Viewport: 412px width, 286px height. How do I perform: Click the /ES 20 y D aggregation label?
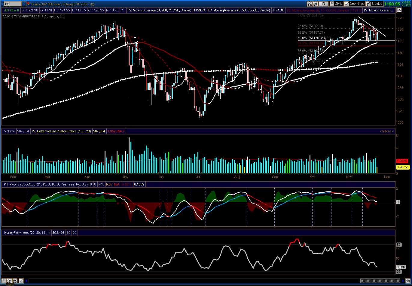pyautogui.click(x=11, y=10)
